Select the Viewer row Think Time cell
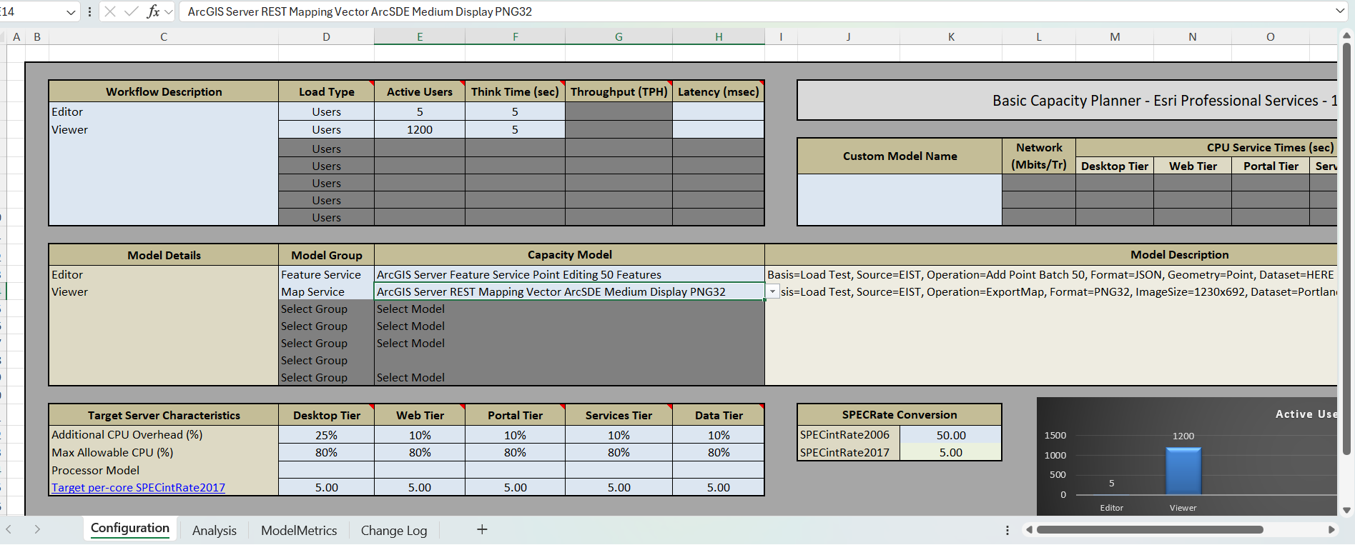This screenshot has width=1355, height=545. pyautogui.click(x=515, y=129)
